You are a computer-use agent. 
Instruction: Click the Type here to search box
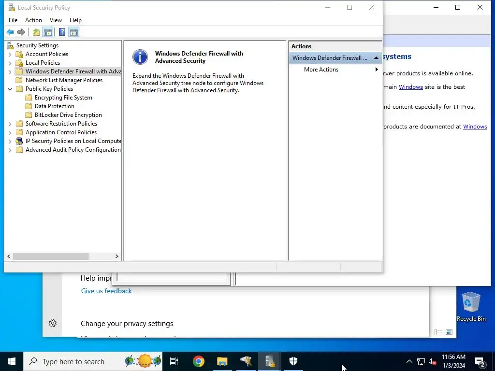pos(93,361)
